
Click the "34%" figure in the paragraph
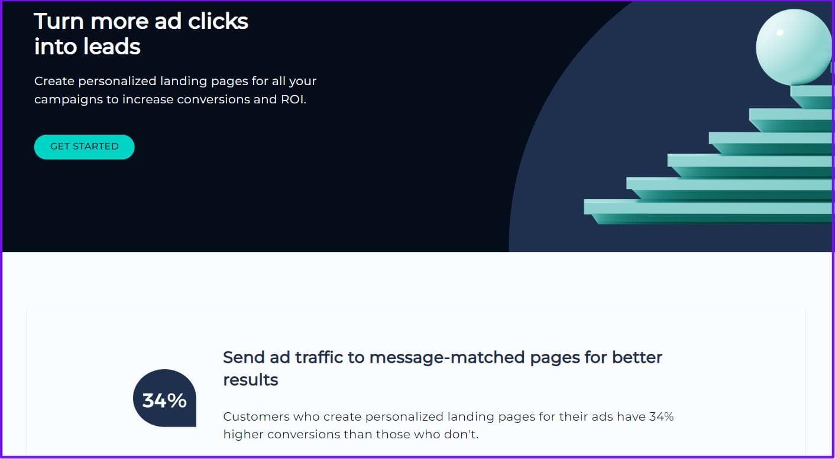661,416
